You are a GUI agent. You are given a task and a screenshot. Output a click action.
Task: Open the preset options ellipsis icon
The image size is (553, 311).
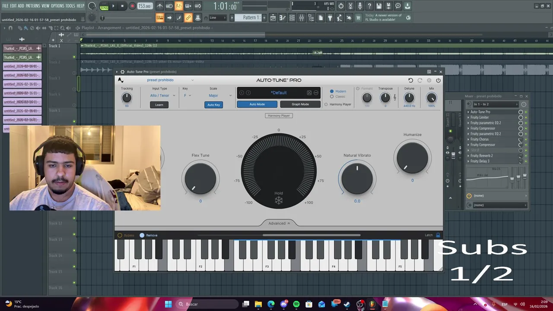click(x=316, y=93)
